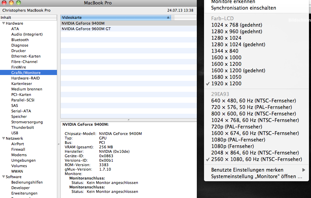The width and height of the screenshot is (311, 198).
Task: Open Hardware-RAID entry
Action: pos(25,78)
